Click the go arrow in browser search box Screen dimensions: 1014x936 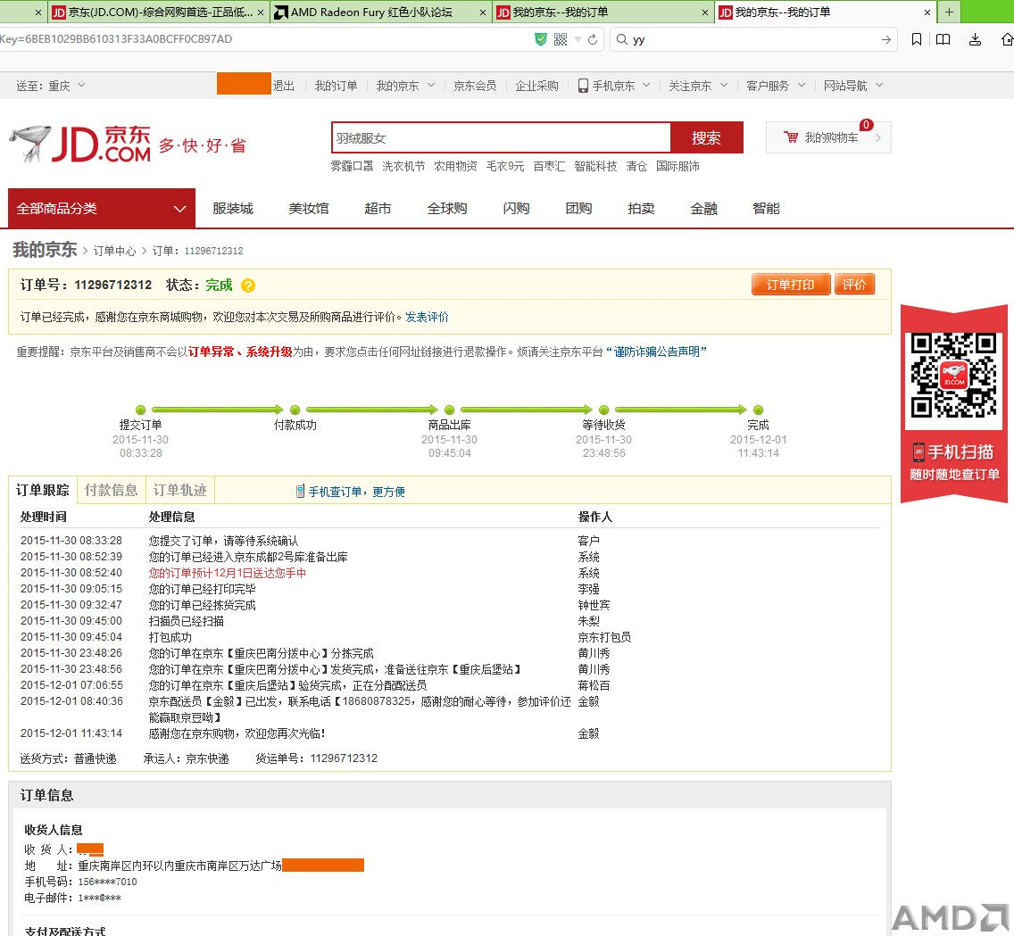click(886, 39)
